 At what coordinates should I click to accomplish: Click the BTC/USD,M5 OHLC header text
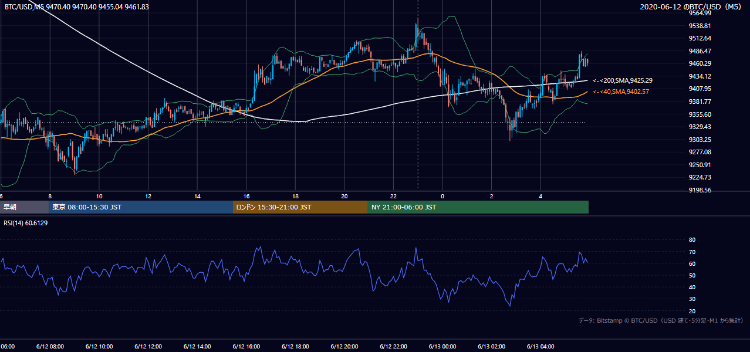pos(76,7)
